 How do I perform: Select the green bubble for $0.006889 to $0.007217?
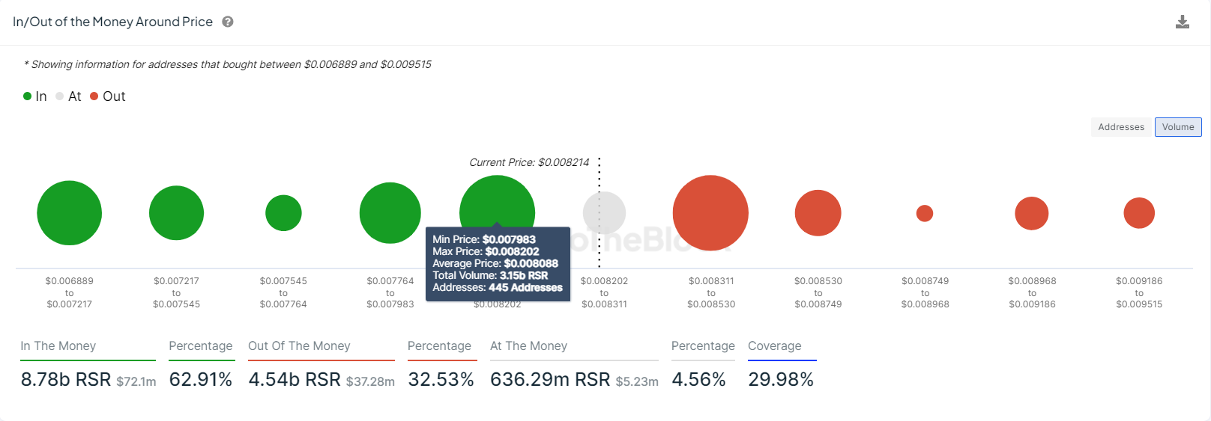[69, 213]
